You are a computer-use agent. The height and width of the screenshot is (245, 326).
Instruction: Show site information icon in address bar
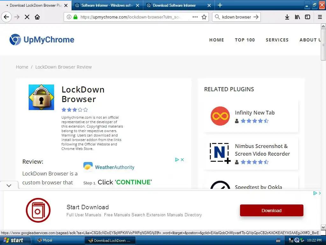tap(69, 17)
